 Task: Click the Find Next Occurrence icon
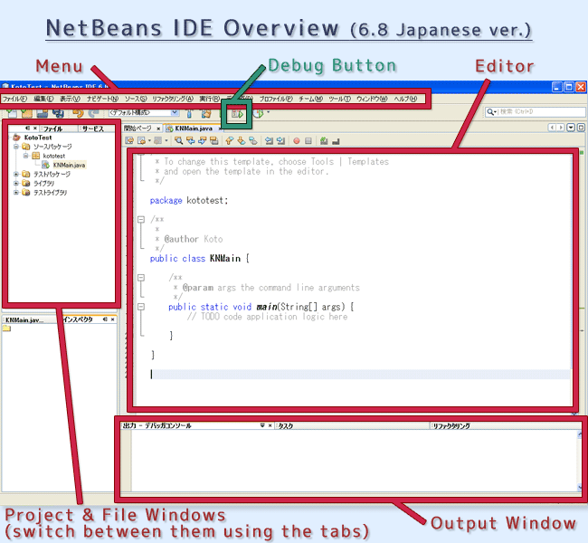202,140
